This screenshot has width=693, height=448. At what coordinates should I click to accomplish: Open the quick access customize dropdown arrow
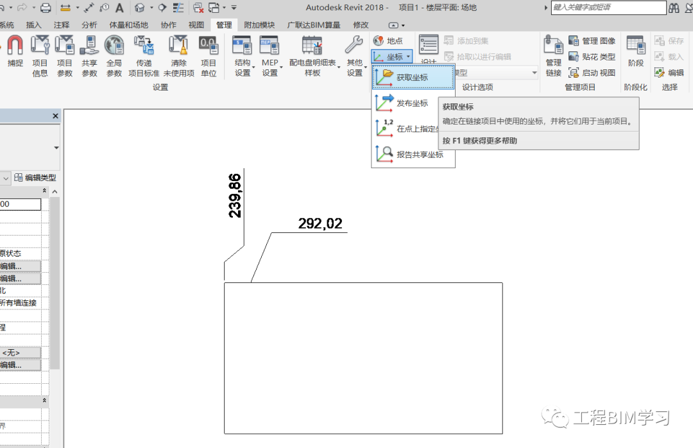tap(234, 8)
